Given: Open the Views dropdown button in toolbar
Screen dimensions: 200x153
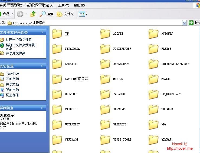Looking at the screenshot, I should (83, 14).
